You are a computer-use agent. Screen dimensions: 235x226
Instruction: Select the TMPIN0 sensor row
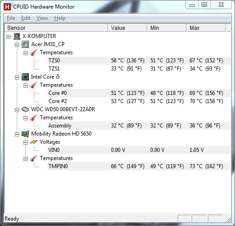[139, 166]
